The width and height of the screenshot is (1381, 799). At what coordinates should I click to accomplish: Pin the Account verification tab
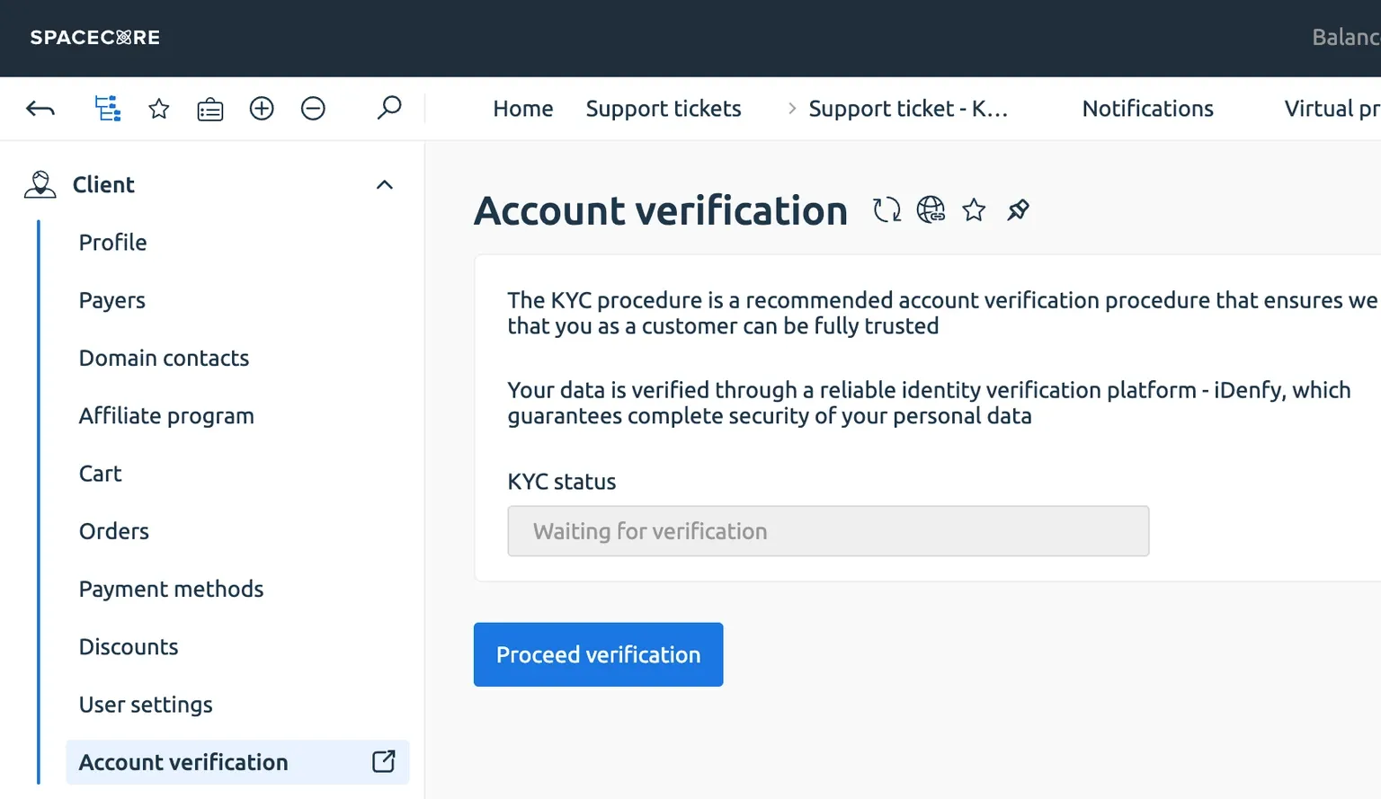(1018, 210)
